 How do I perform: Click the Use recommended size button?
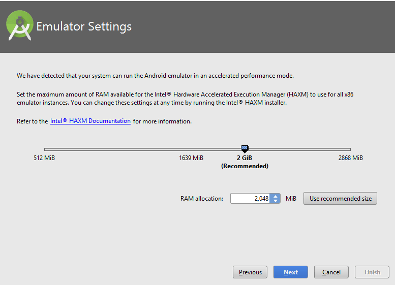tap(340, 199)
